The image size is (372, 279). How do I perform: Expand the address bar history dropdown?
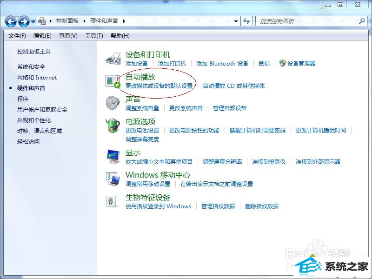point(236,21)
